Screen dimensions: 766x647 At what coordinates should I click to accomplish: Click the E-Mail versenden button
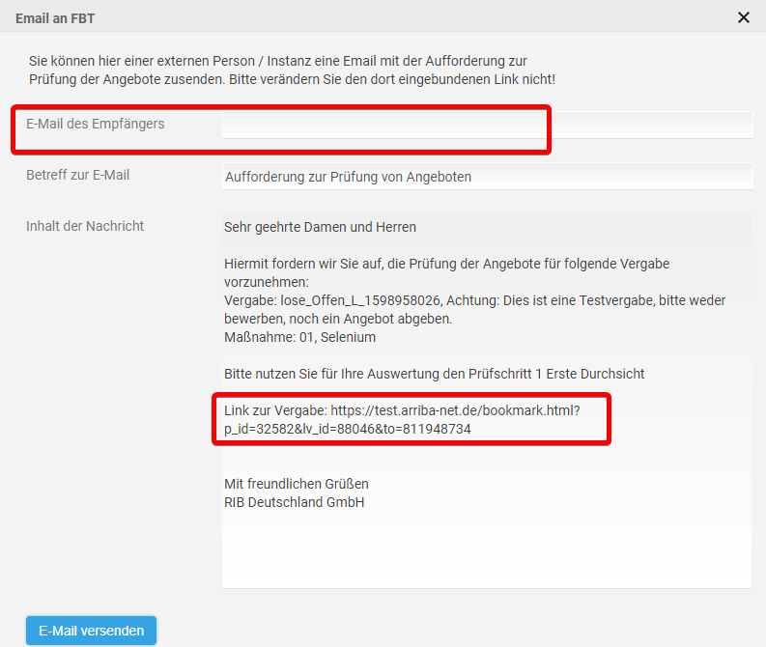point(91,631)
